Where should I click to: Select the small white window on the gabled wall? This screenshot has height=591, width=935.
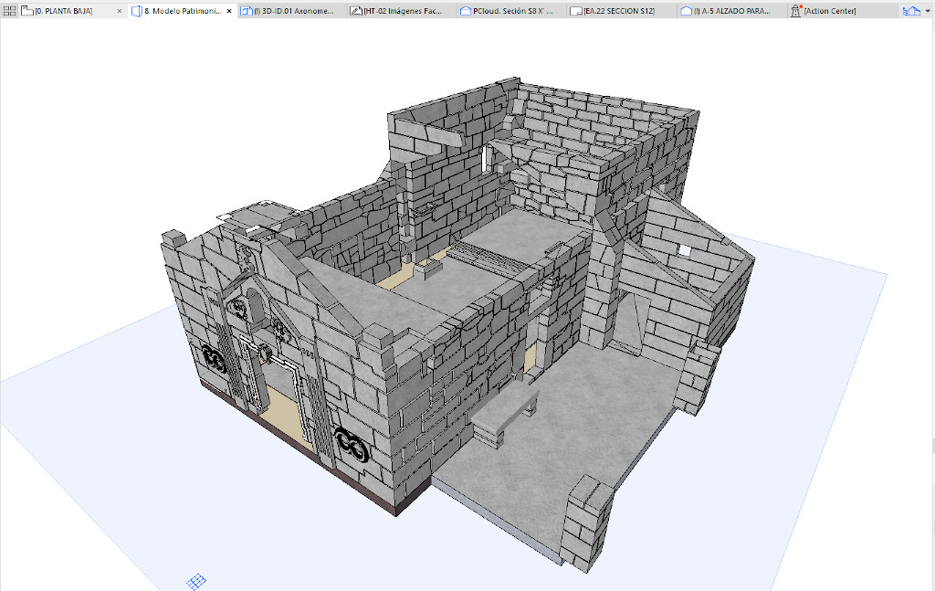click(683, 249)
